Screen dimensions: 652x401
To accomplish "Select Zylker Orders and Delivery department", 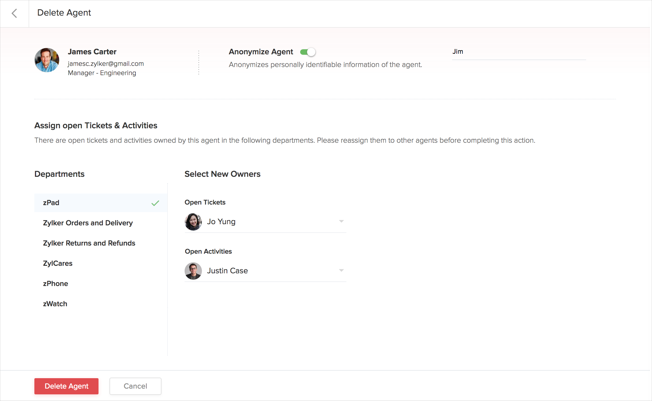I will [x=101, y=223].
